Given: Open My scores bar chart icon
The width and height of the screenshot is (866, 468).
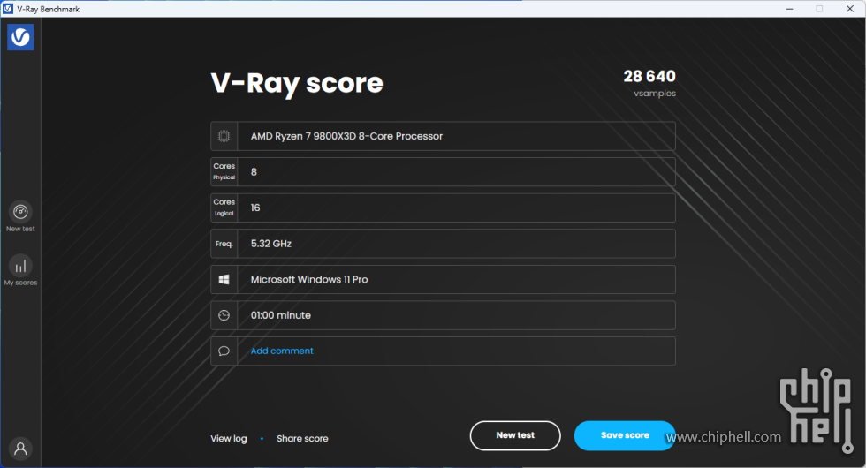Looking at the screenshot, I should (20, 265).
